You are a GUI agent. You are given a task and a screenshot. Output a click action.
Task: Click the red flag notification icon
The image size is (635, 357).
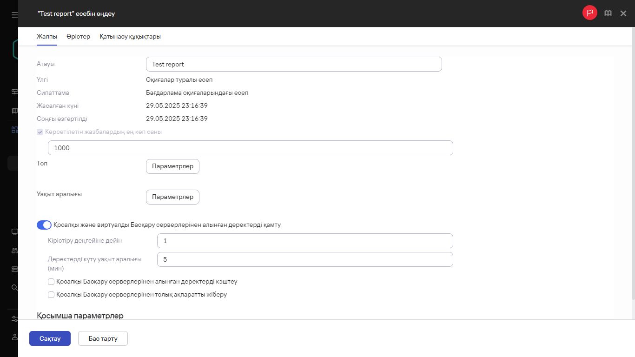click(589, 13)
